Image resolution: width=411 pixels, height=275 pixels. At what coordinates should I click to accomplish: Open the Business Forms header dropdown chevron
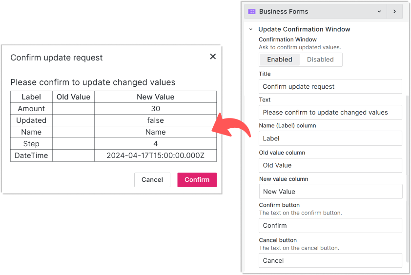[379, 11]
